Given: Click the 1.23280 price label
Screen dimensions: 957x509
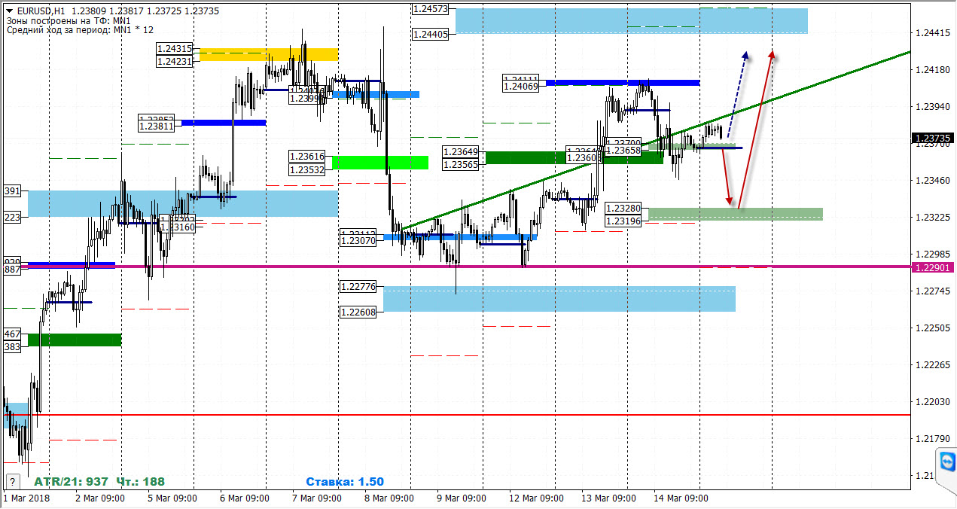Looking at the screenshot, I should click(624, 208).
